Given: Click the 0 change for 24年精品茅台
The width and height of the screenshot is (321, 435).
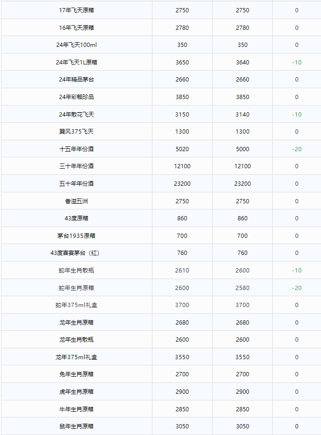Looking at the screenshot, I should (x=296, y=80).
